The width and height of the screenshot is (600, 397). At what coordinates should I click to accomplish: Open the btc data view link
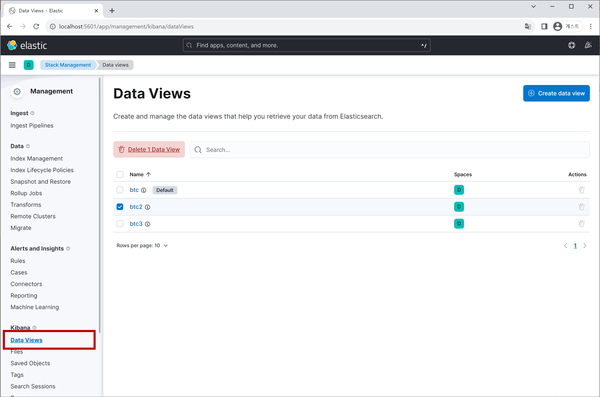pyautogui.click(x=134, y=190)
